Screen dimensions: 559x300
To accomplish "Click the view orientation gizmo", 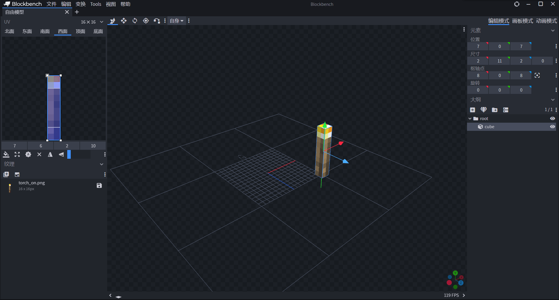I will click(x=455, y=280).
